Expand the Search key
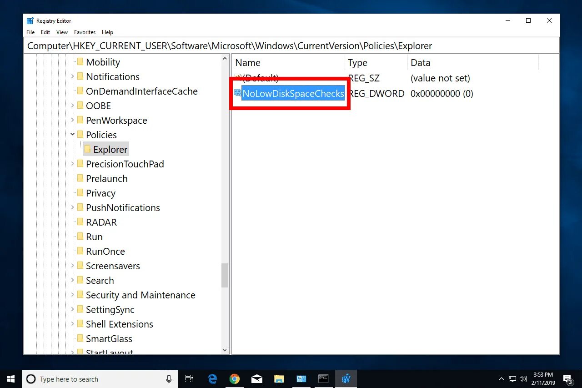 coord(72,280)
